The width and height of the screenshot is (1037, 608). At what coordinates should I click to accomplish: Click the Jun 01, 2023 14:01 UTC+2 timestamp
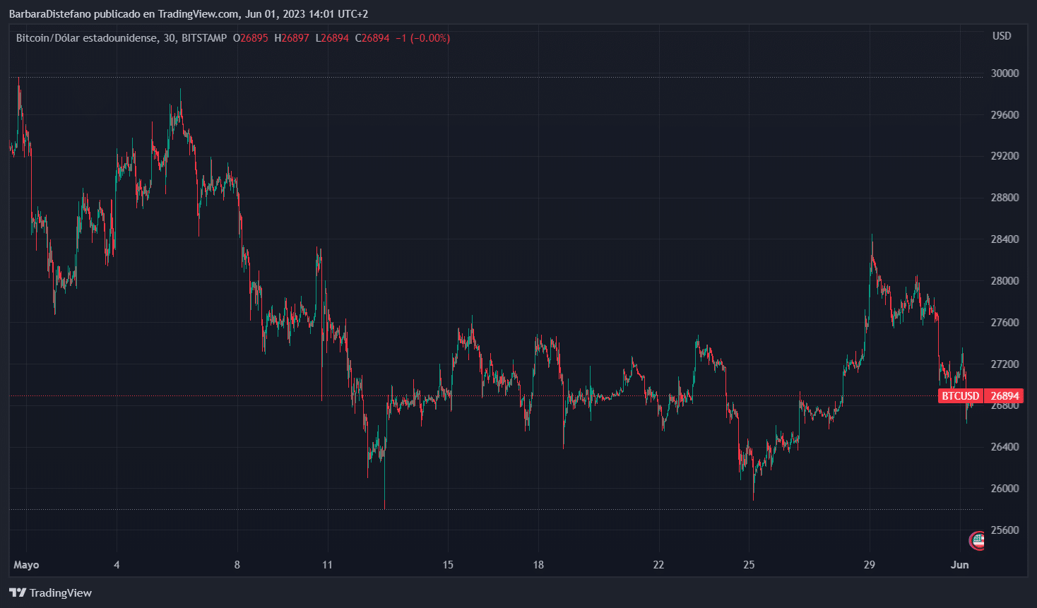tap(307, 14)
